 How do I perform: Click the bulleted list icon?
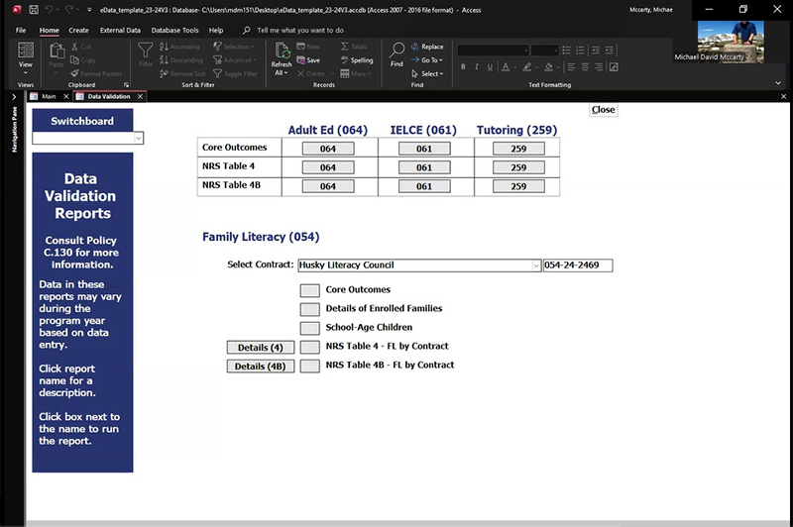(x=566, y=50)
